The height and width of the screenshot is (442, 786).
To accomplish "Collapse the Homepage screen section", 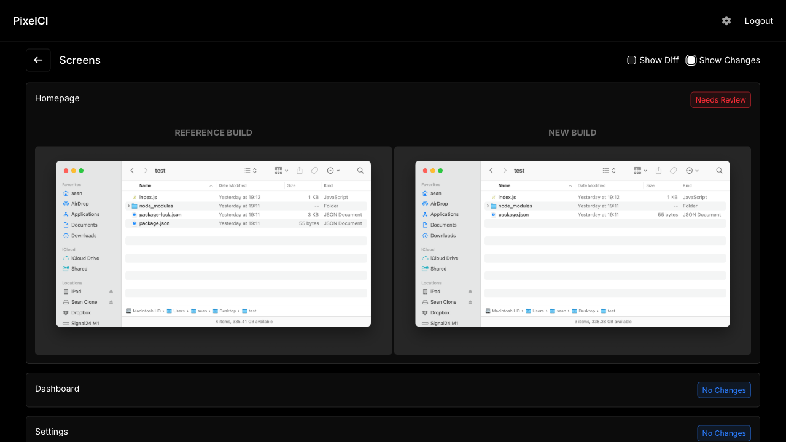I will (57, 98).
